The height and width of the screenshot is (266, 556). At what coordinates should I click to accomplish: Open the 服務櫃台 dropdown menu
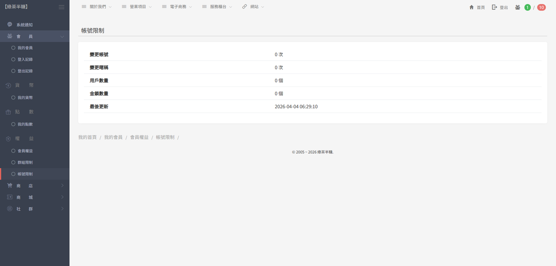tap(218, 7)
